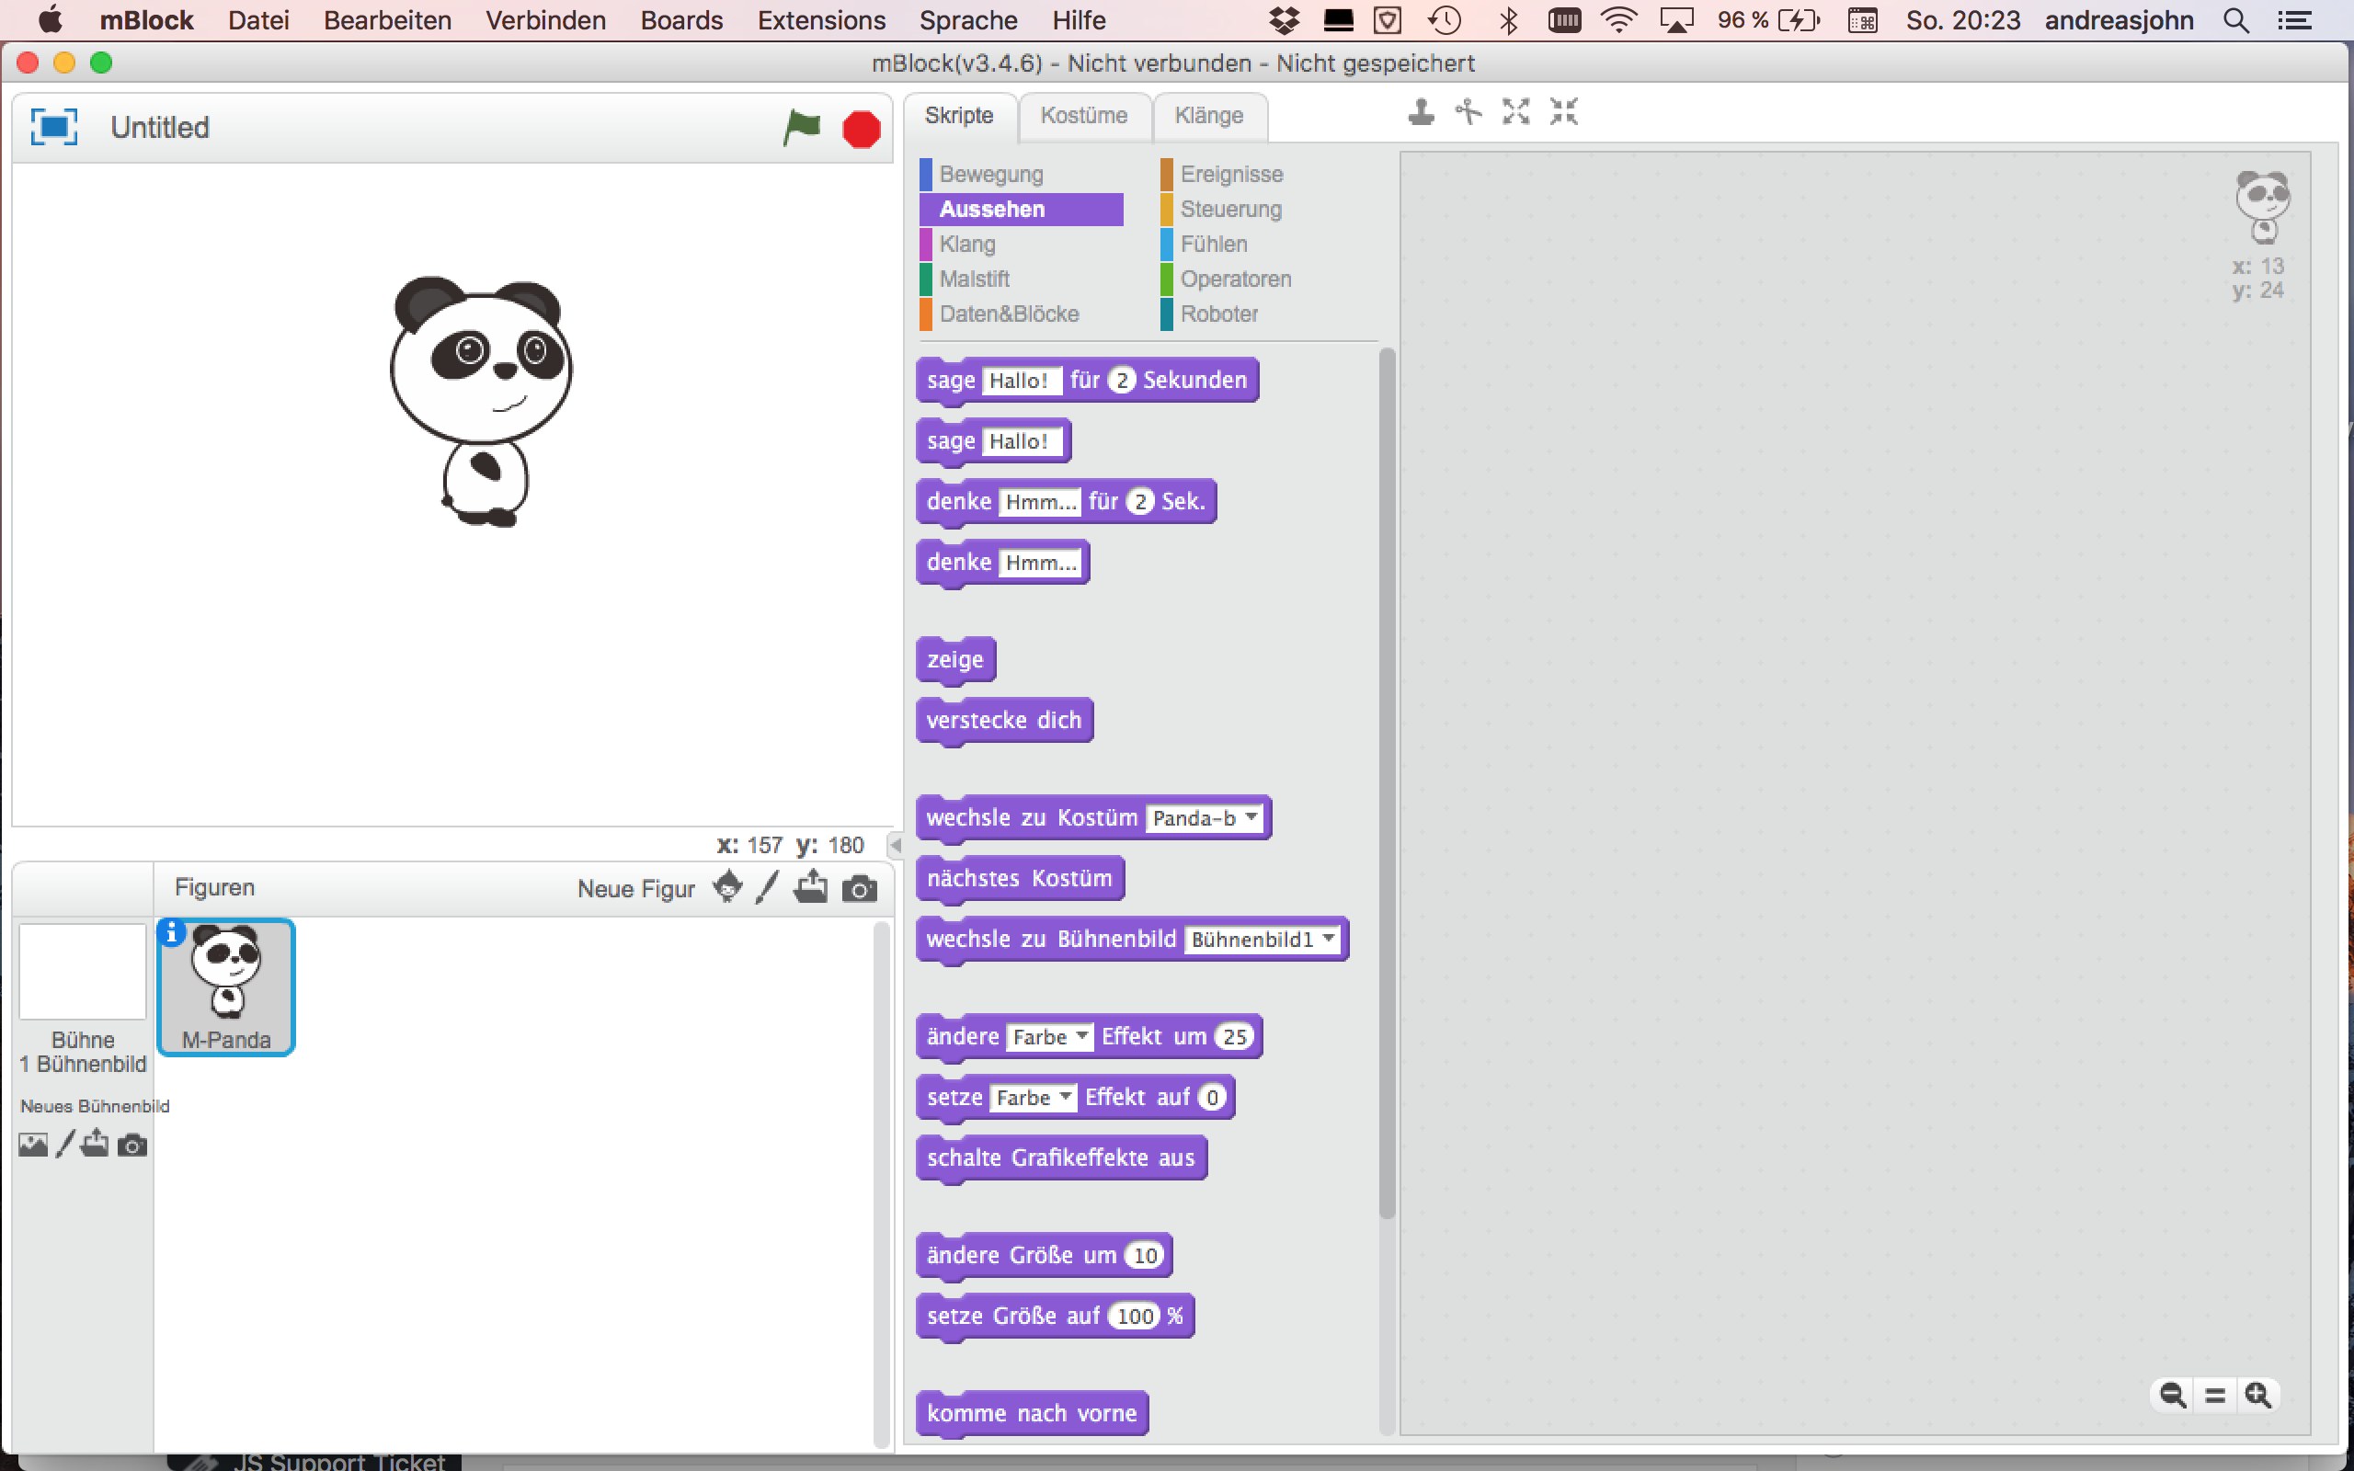2354x1471 pixels.
Task: Open Spotlight search
Action: coord(2236,20)
